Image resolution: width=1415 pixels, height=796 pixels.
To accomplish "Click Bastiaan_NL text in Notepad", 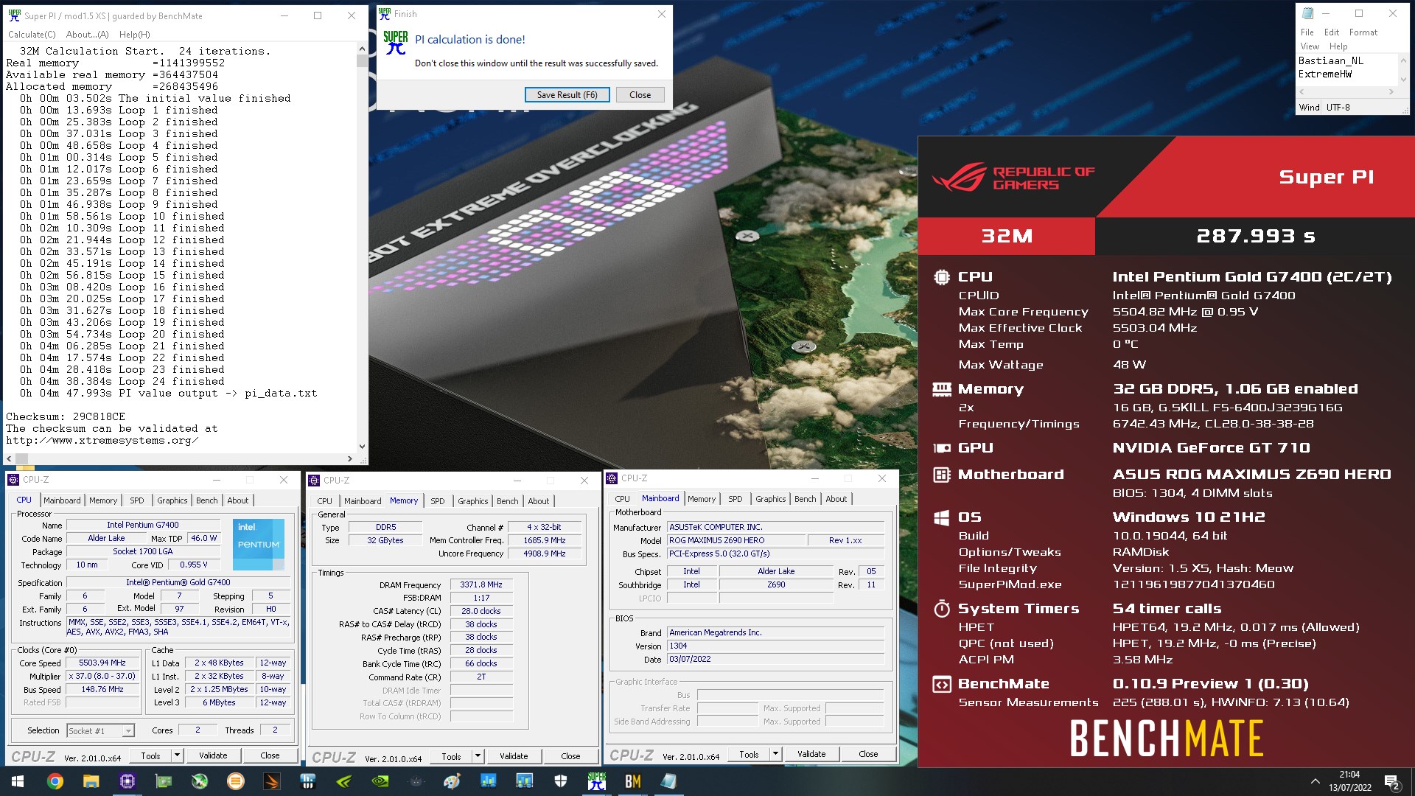I will click(x=1331, y=60).
